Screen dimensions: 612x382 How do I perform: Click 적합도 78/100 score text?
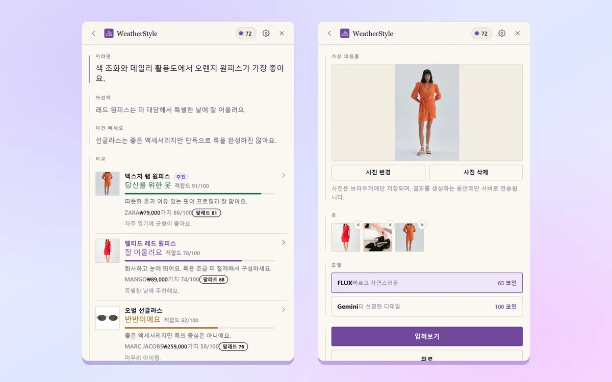click(x=183, y=253)
